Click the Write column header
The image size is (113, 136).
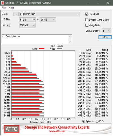[88, 50]
